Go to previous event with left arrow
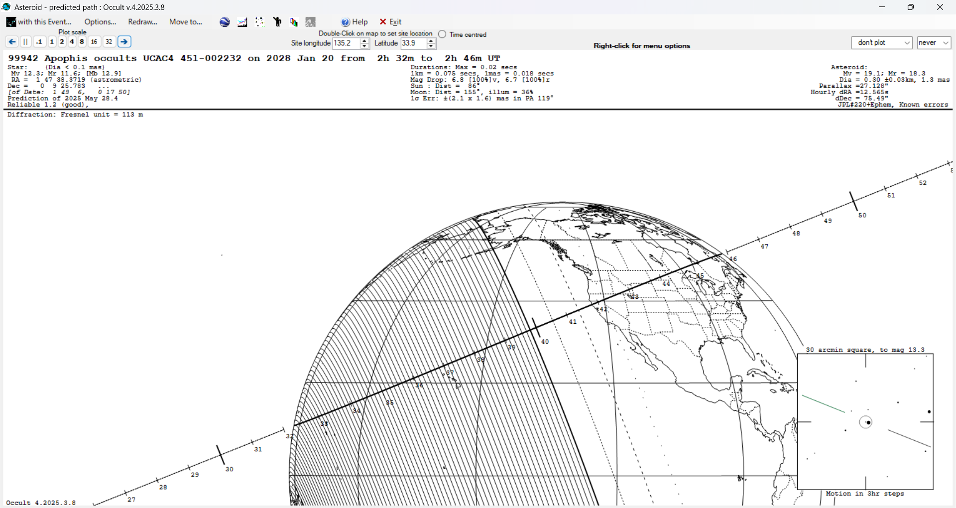Image resolution: width=956 pixels, height=508 pixels. tap(12, 42)
